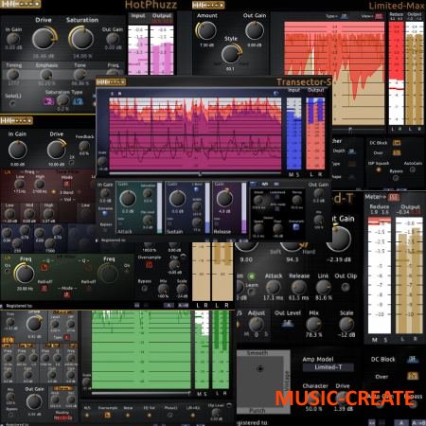Toggle AutoGain below the Limited-Max graph
This screenshot has width=426, height=426.
[x=413, y=169]
